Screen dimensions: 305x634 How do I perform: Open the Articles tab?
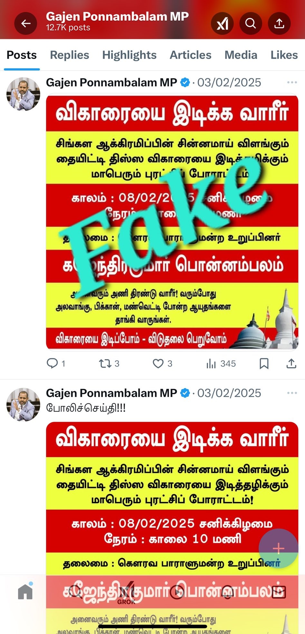click(x=191, y=55)
